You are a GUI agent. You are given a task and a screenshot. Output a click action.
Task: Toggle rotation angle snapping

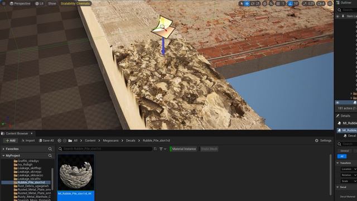pyautogui.click(x=290, y=3)
